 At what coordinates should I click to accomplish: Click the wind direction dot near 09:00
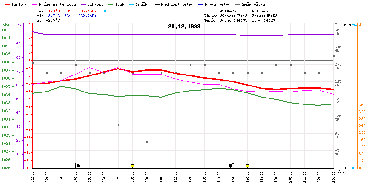147,142
